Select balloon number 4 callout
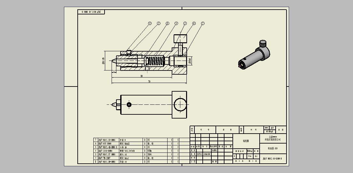This screenshot has width=353, height=173. coord(176,23)
